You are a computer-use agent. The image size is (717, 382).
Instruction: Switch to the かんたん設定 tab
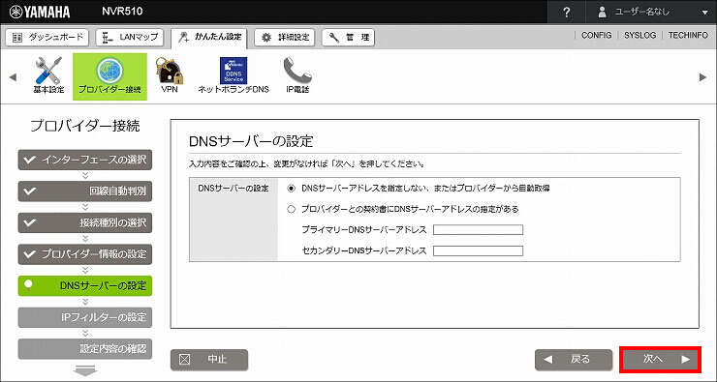click(x=209, y=38)
